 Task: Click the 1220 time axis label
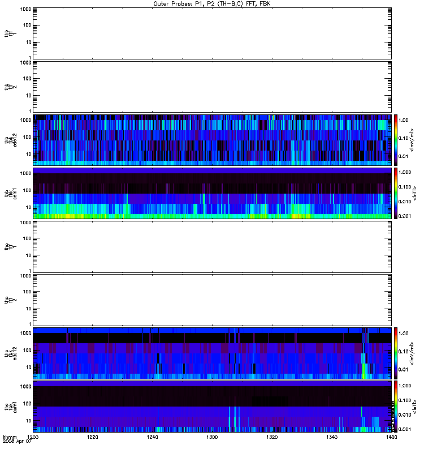pyautogui.click(x=93, y=437)
